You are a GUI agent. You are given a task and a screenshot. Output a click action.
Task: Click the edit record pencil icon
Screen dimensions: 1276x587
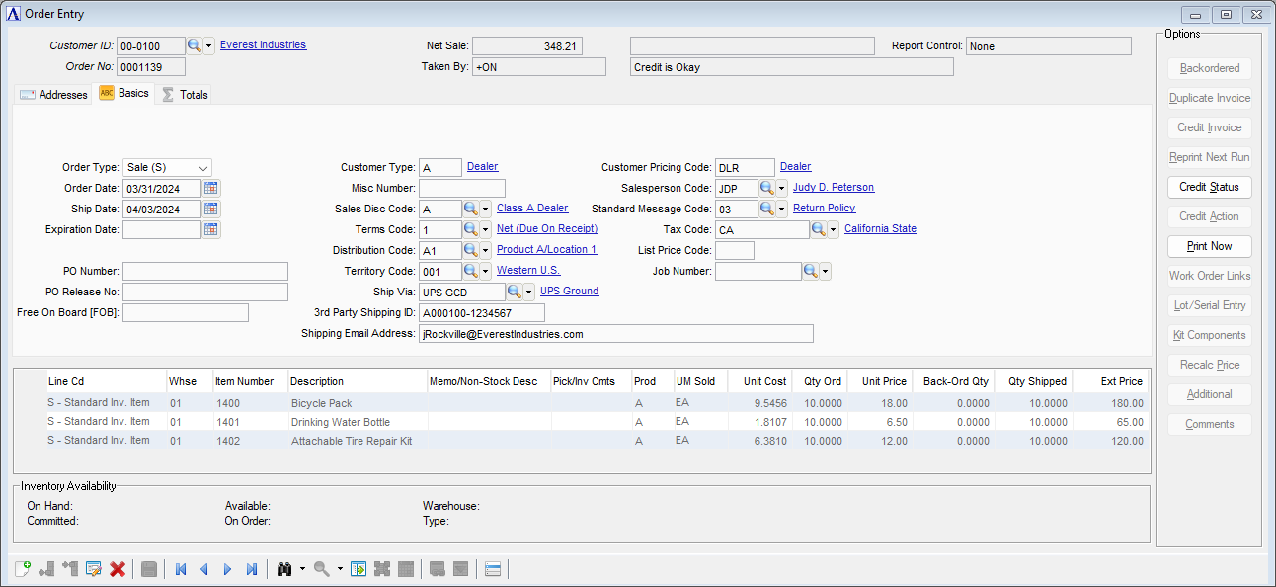[x=94, y=569]
